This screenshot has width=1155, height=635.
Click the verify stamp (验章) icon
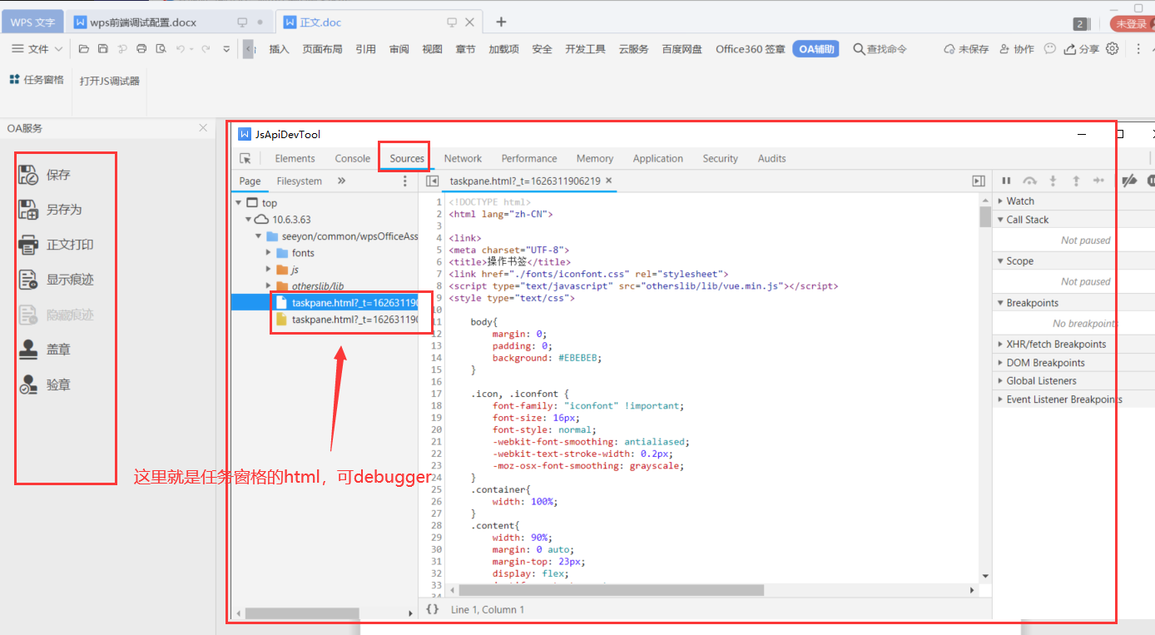tap(29, 384)
